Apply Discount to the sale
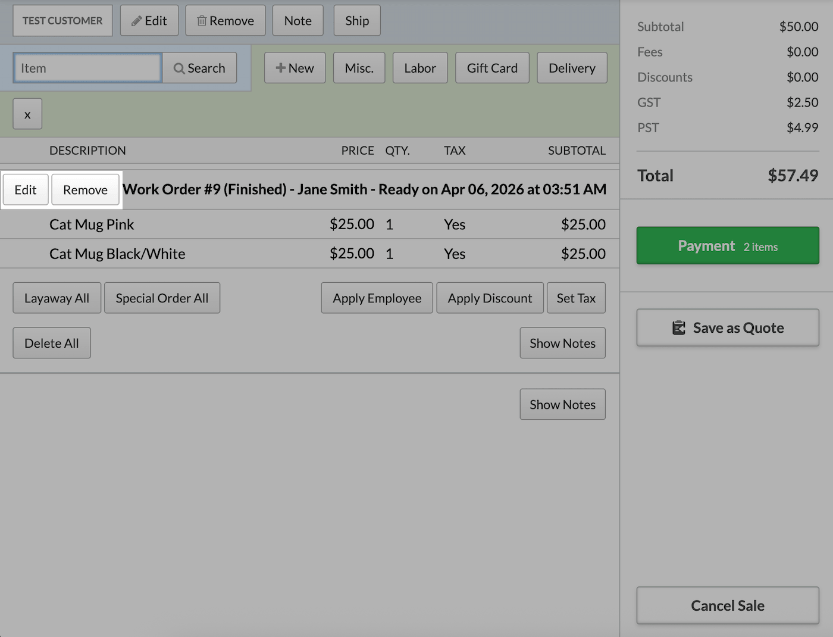The width and height of the screenshot is (833, 637). (x=490, y=298)
